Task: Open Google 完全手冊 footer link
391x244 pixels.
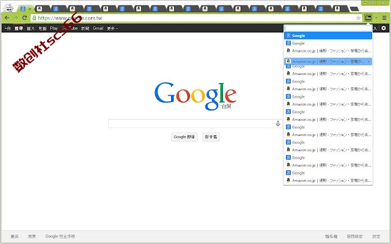Action: (60, 236)
